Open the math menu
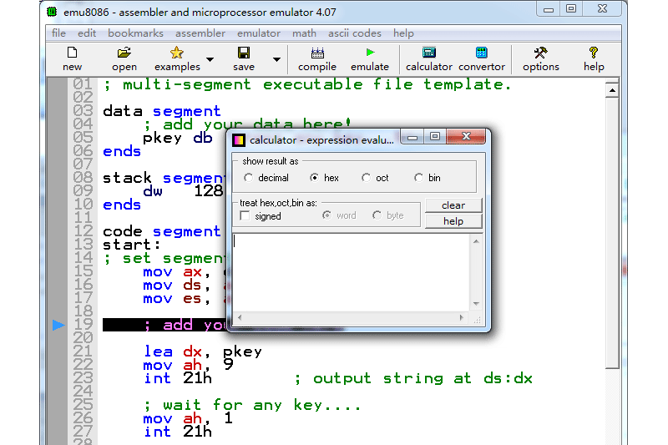The width and height of the screenshot is (668, 445). 304,33
